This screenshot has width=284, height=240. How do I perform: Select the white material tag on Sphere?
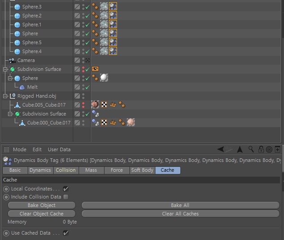click(104, 78)
